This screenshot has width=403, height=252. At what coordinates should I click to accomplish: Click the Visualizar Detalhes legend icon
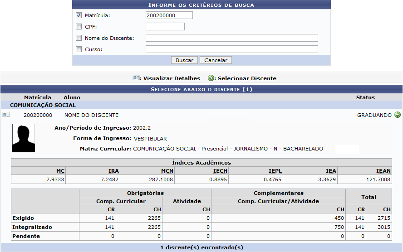click(x=136, y=78)
